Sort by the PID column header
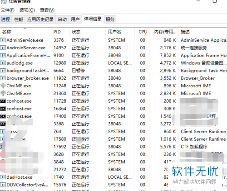Image resolution: width=227 pixels, height=191 pixels. click(60, 32)
